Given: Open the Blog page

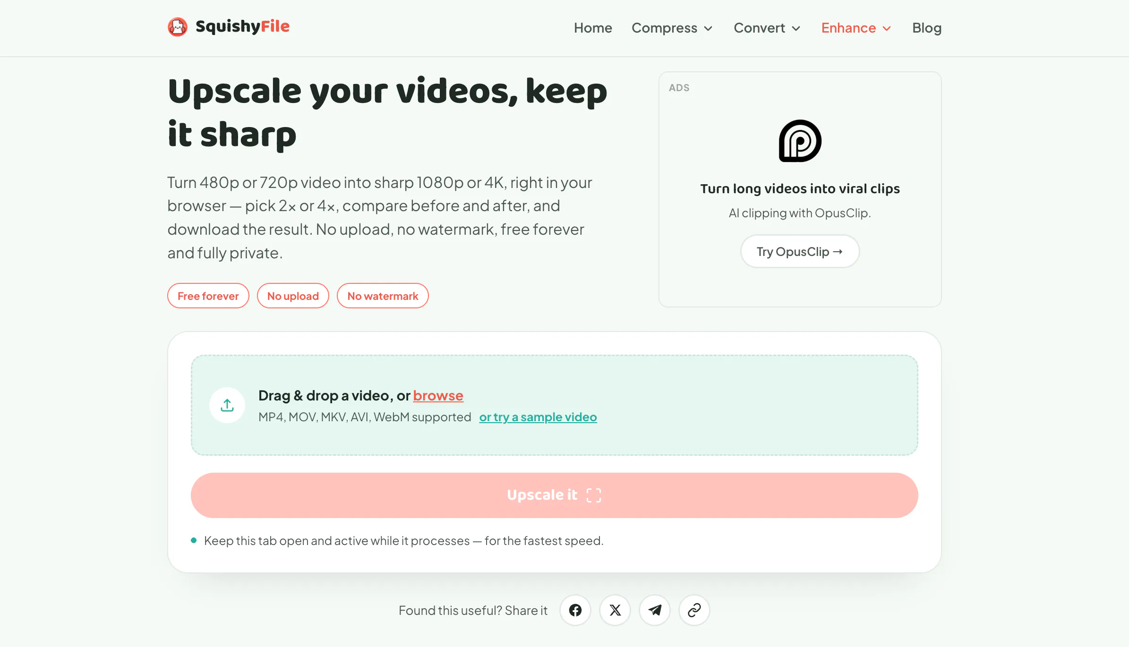Looking at the screenshot, I should coord(927,28).
